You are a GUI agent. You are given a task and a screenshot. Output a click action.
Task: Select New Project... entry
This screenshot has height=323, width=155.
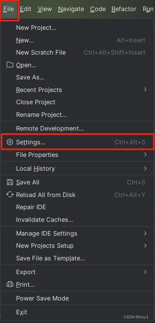(x=77, y=27)
